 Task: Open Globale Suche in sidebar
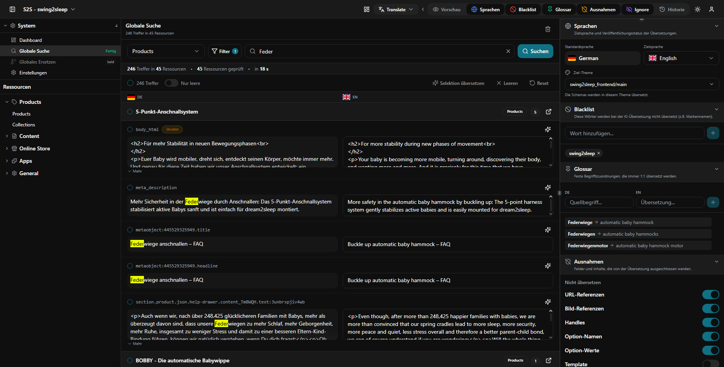[61, 51]
